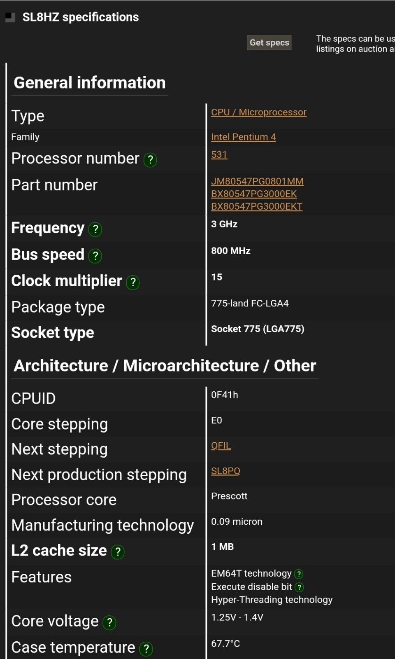Click help icon next to EM64T technology

point(299,574)
